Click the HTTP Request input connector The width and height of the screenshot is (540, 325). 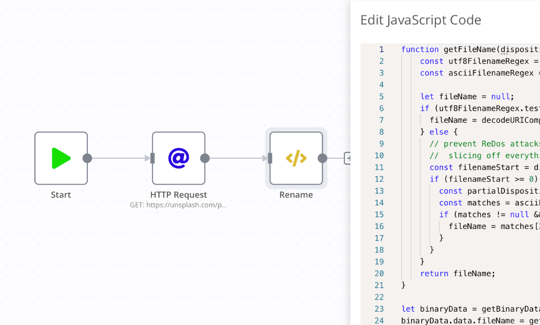pyautogui.click(x=153, y=158)
